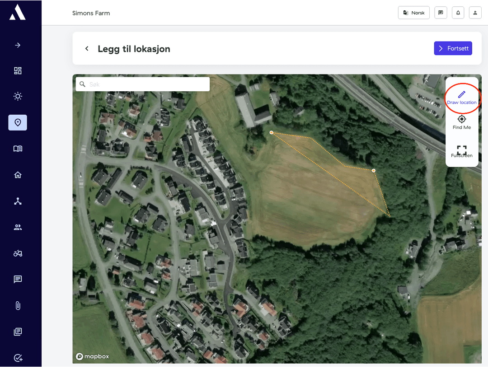Go back using the arrow beside Legg til lokasjon
Viewport: 488px width, 369px height.
click(x=87, y=49)
